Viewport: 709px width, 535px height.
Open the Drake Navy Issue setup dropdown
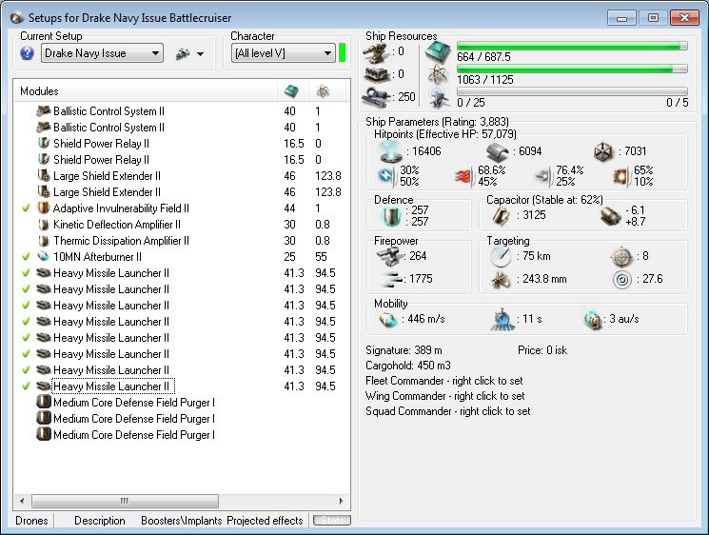[x=102, y=53]
